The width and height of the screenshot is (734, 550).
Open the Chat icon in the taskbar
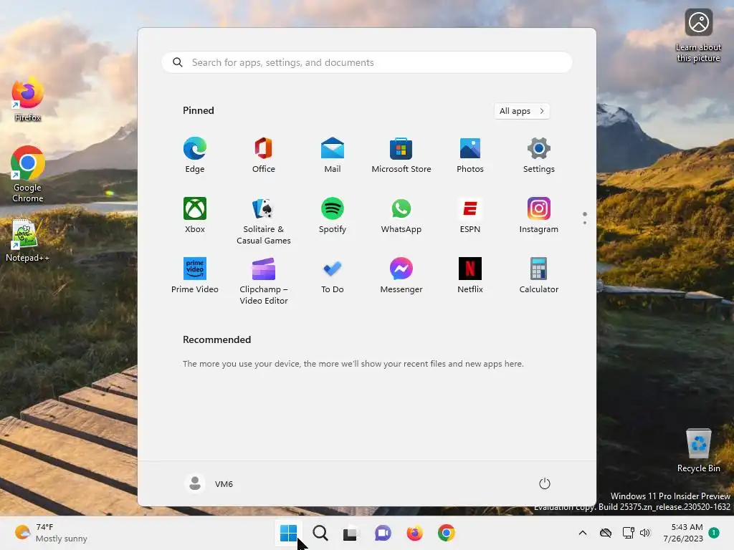click(383, 533)
